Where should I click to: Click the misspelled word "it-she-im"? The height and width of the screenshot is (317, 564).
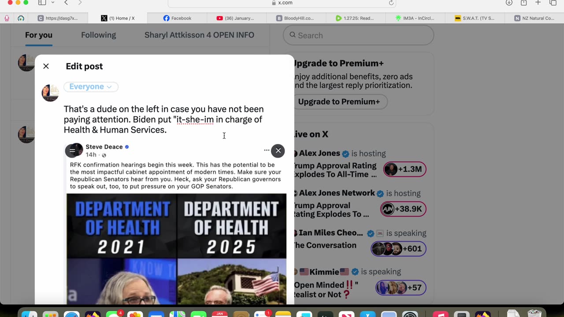(195, 119)
